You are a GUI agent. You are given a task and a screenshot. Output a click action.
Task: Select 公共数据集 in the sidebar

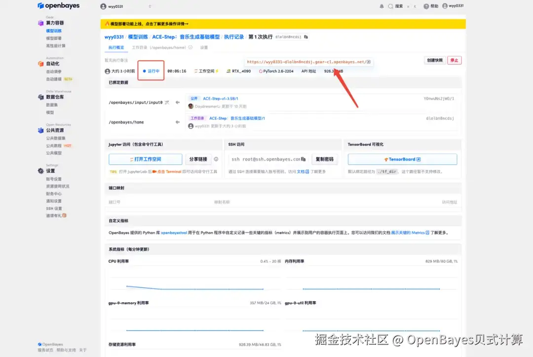click(55, 138)
